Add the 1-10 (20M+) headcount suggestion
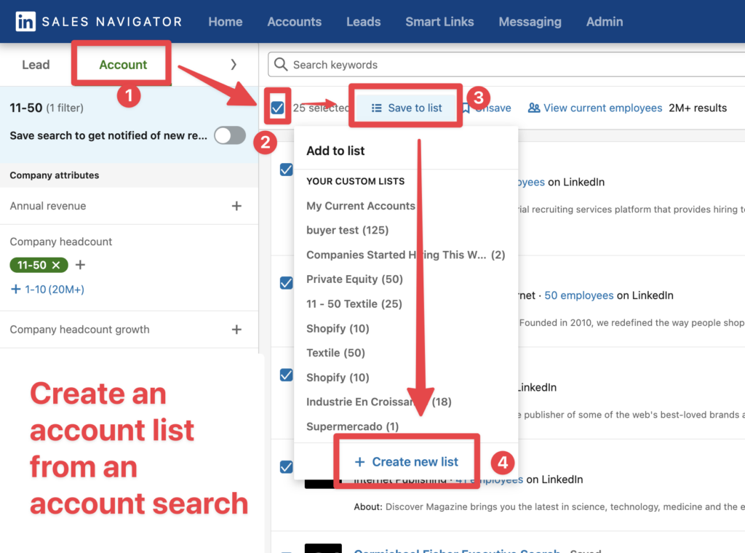Image resolution: width=745 pixels, height=553 pixels. (x=47, y=290)
